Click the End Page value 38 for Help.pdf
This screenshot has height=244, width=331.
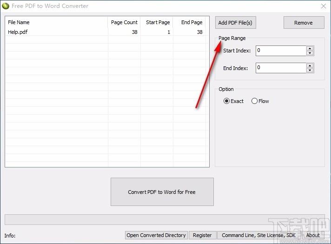click(200, 32)
